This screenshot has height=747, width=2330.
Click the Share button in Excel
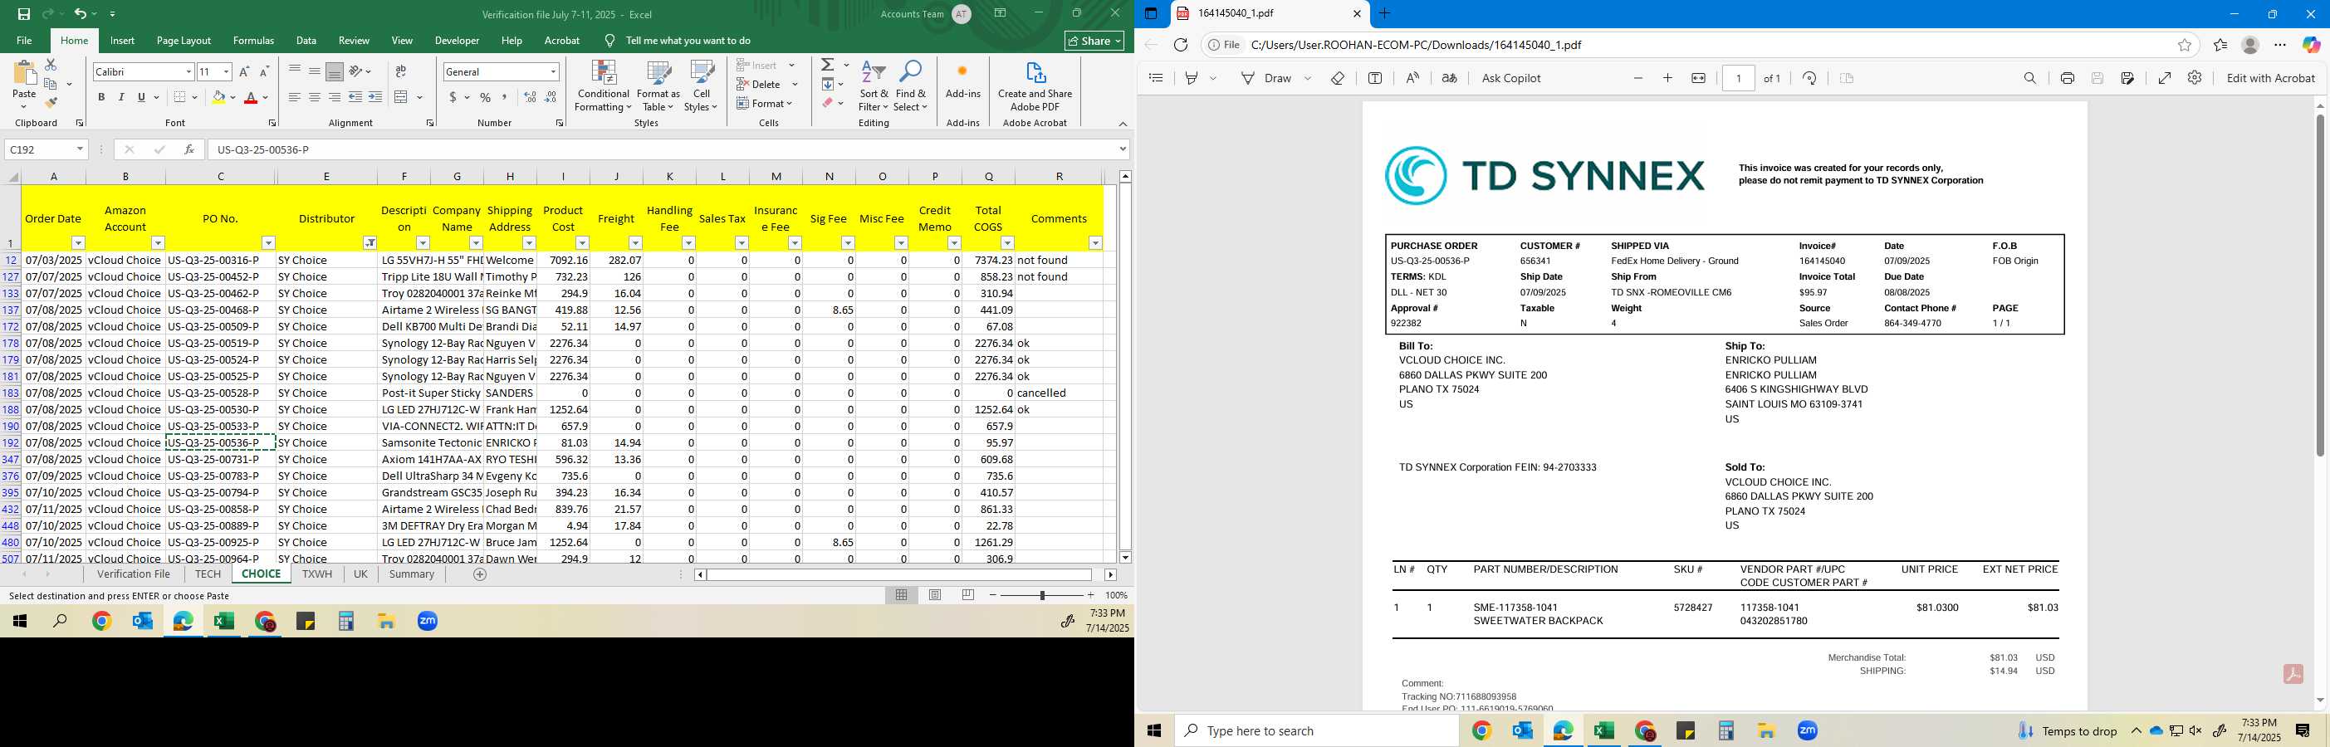(x=1094, y=41)
